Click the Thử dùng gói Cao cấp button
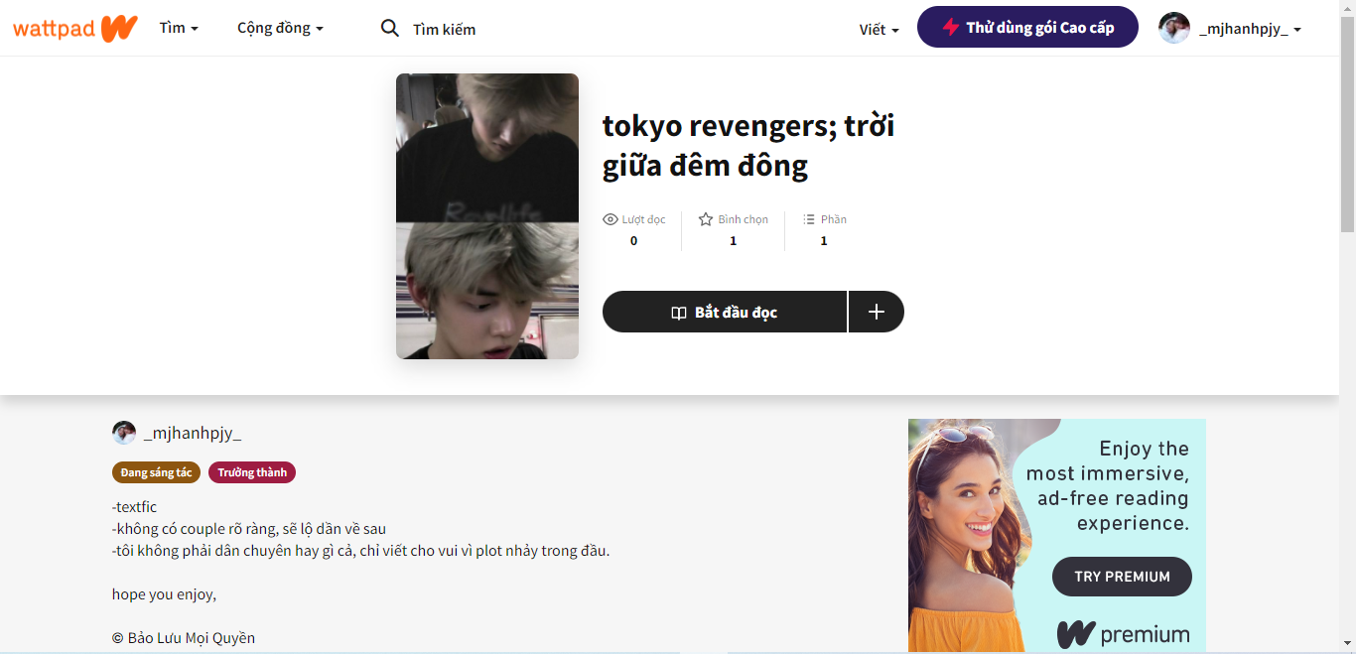The image size is (1356, 654). point(1027,28)
